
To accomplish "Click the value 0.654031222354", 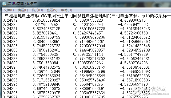I will pos(88,25).
